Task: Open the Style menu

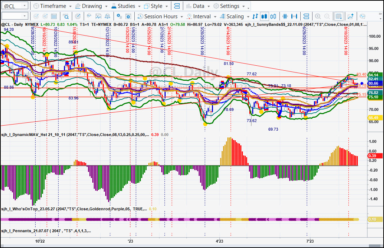Action: coord(156,6)
